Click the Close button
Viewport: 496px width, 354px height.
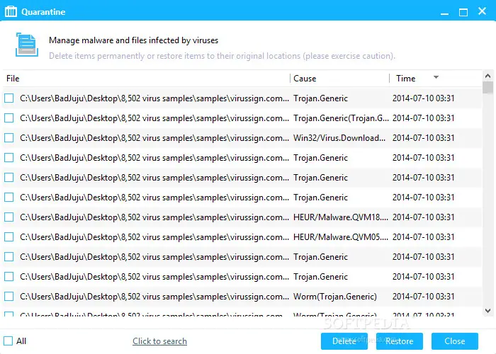(455, 341)
